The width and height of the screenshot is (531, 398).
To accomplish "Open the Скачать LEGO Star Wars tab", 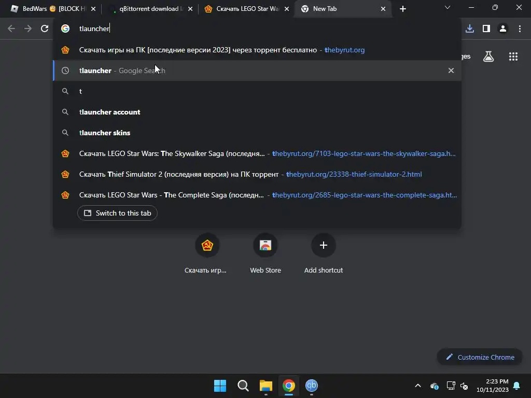I will coord(245,9).
